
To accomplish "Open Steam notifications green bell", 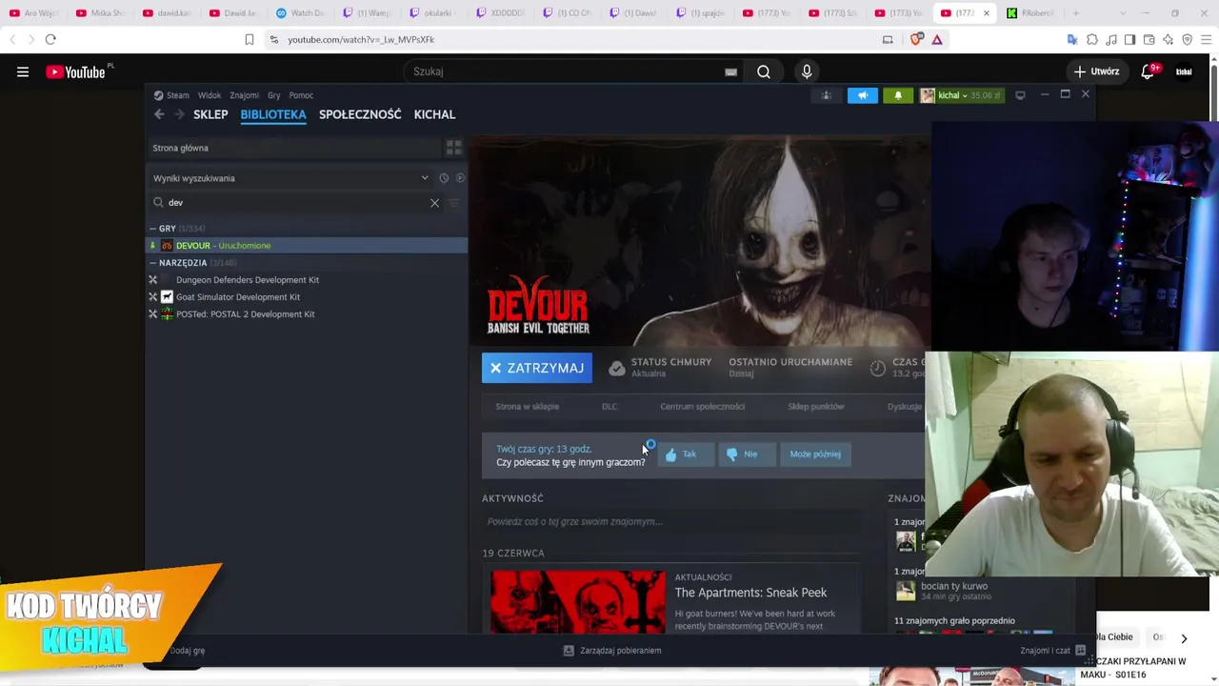I will 898,95.
